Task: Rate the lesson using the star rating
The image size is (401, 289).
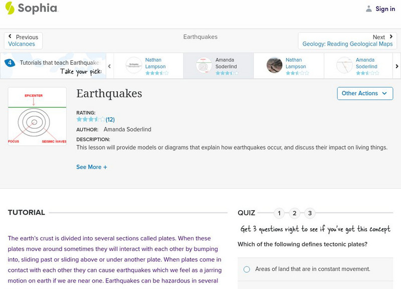Action: tap(90, 119)
